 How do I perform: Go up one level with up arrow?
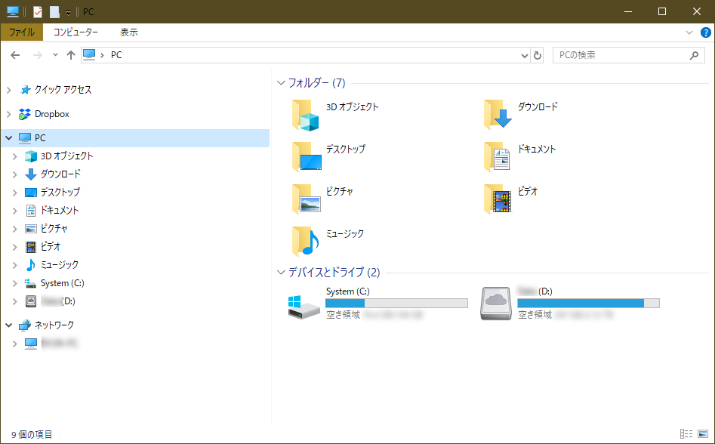click(x=71, y=55)
